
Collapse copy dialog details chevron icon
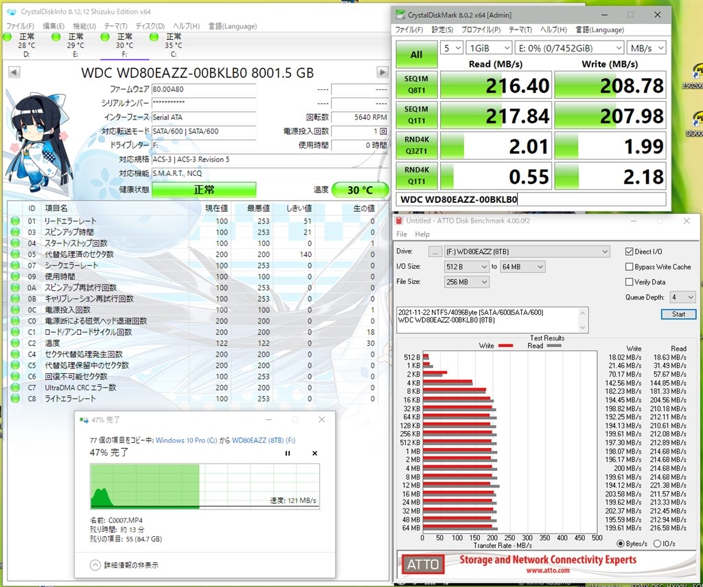point(95,565)
